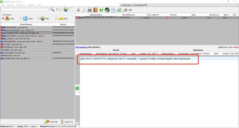Click the red icon of АМЛОДИПИН row
The height and width of the screenshot is (128, 239).
pos(2,27)
